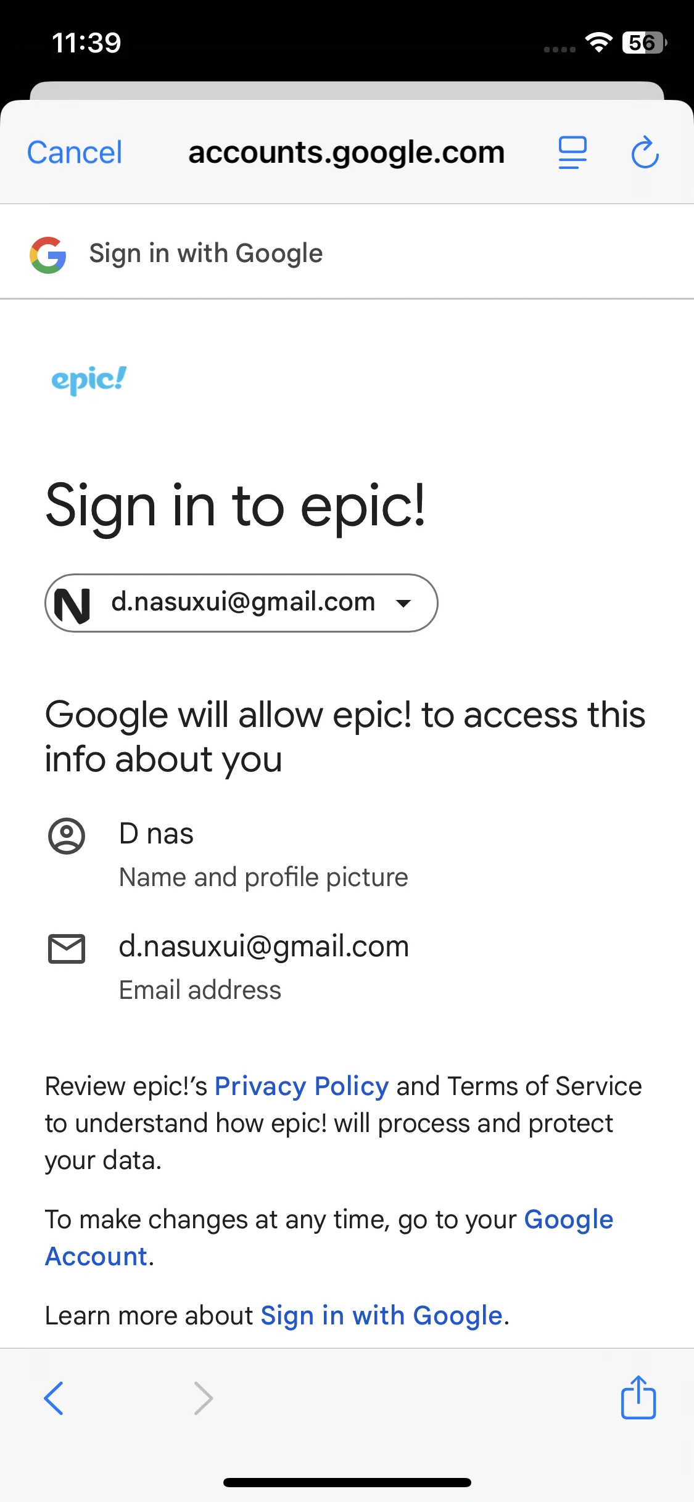Image resolution: width=694 pixels, height=1502 pixels.
Task: Tap the email envelope icon
Action: coord(67,948)
